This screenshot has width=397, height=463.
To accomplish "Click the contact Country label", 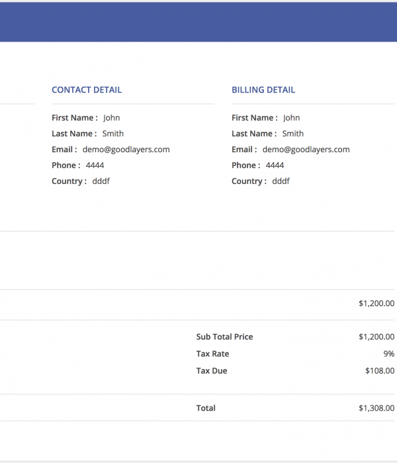I will pos(69,181).
